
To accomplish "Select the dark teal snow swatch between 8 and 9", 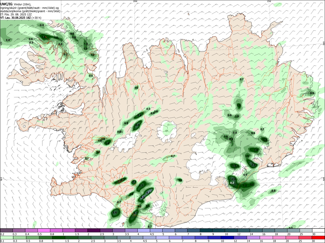I will 206,231.
